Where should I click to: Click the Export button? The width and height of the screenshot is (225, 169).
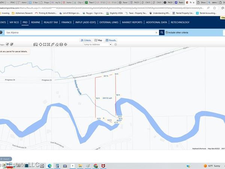pos(6,159)
